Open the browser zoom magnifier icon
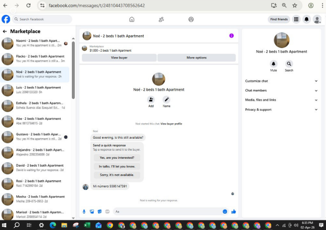The height and width of the screenshot is (230, 326). click(284, 5)
